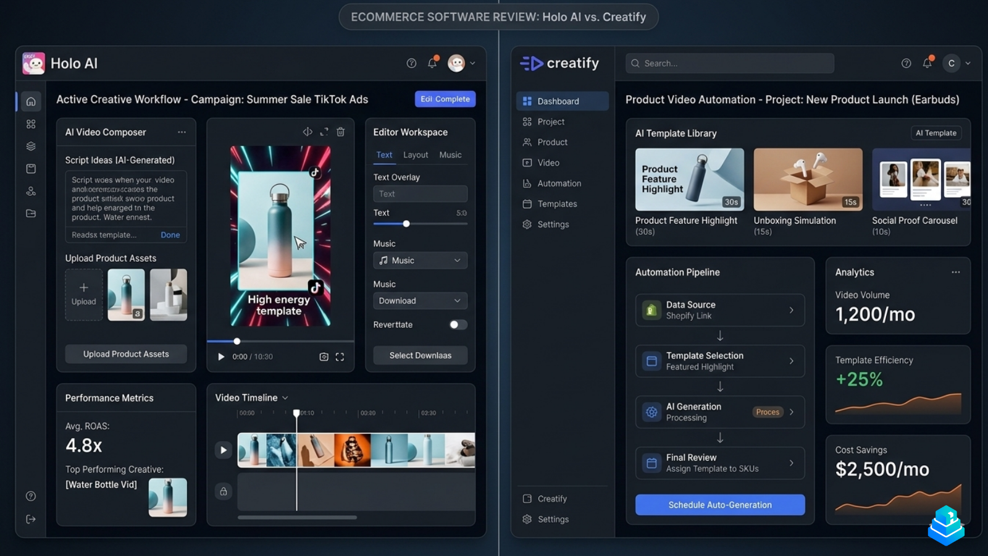Open Holo AI notifications bell

[433, 62]
